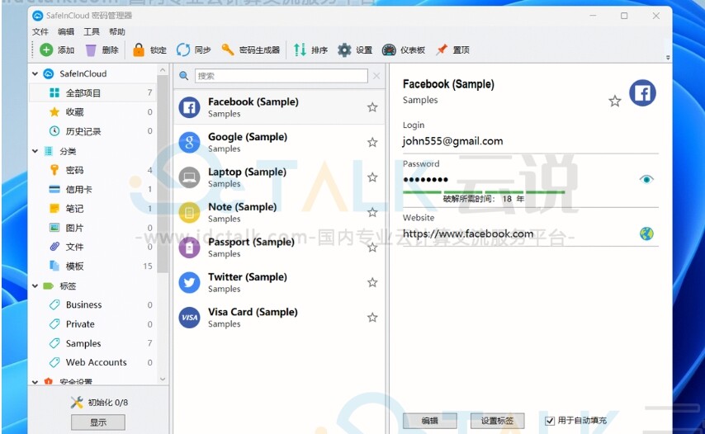Select 历史记录 (History) in sidebar
The image size is (705, 434).
pos(93,131)
